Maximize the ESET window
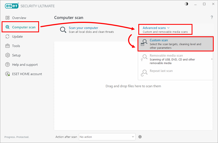Screen dimensions: 218x143 [204, 4]
